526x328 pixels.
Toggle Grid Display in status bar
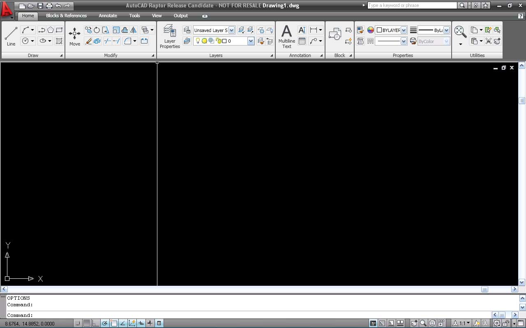pos(87,323)
